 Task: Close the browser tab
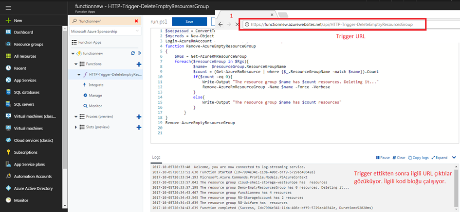272,15
